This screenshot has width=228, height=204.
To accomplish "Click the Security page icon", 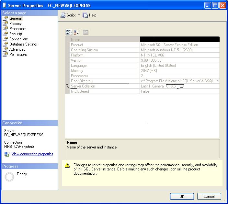I will 5,34.
